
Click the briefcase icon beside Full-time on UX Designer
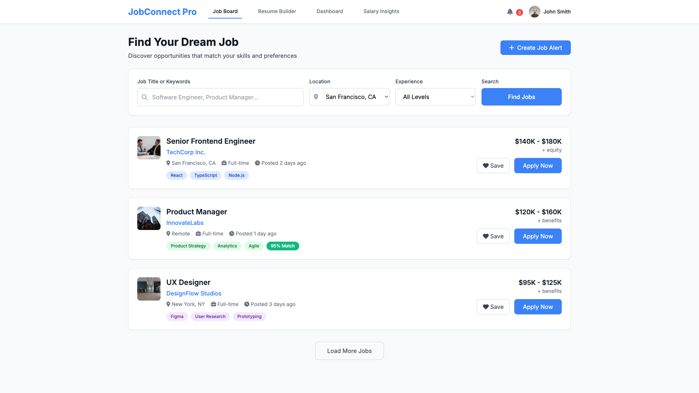point(213,304)
